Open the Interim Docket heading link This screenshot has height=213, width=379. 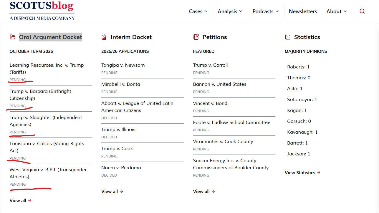pos(131,37)
